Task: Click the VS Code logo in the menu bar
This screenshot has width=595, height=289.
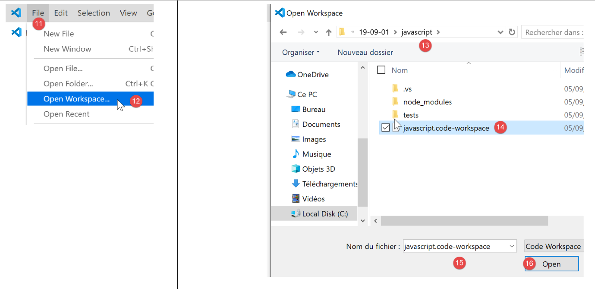Action: pyautogui.click(x=16, y=13)
